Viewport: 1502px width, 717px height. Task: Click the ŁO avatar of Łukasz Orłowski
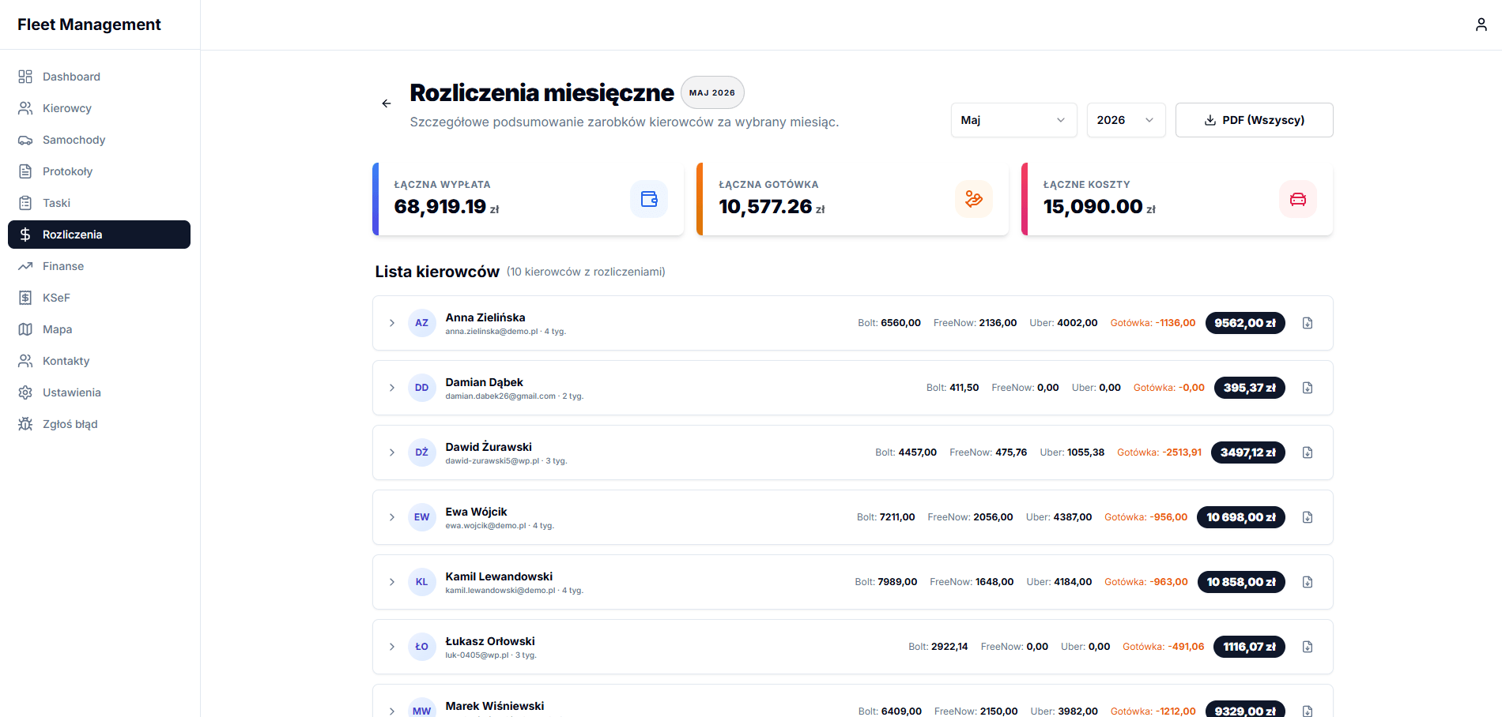click(422, 647)
